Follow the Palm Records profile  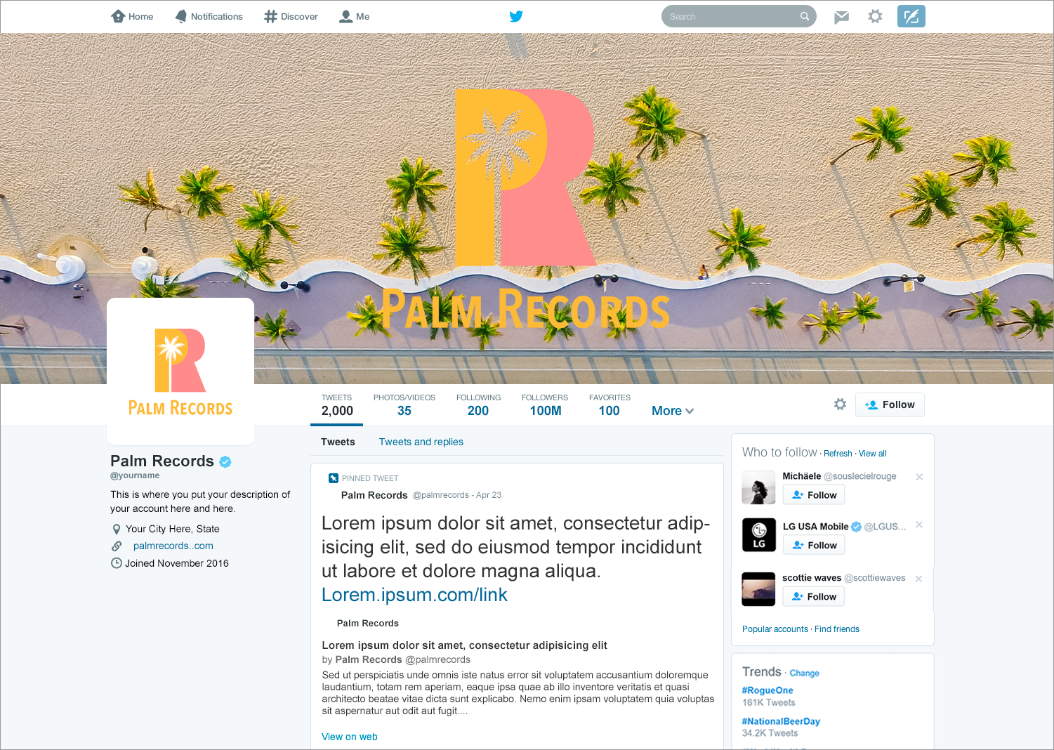[890, 404]
